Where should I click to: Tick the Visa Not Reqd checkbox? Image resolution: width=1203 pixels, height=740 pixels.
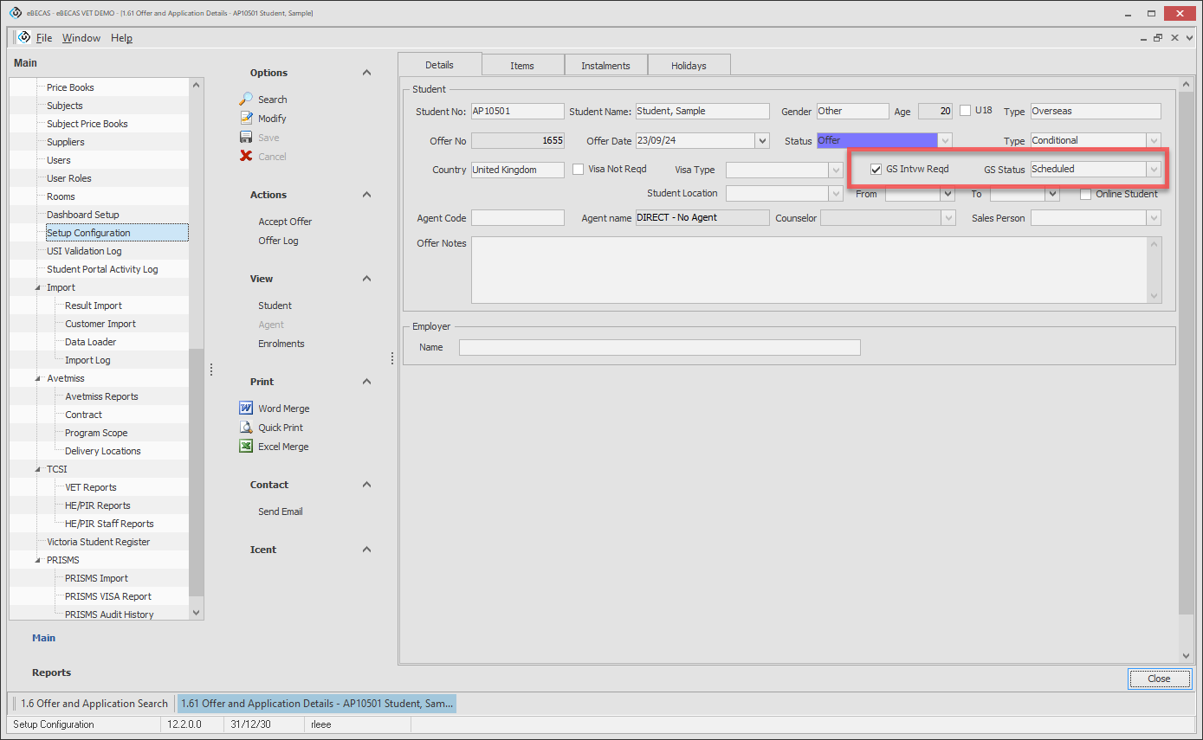click(x=579, y=170)
